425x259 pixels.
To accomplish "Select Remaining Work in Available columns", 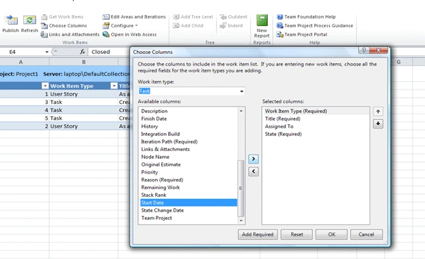I will click(189, 187).
